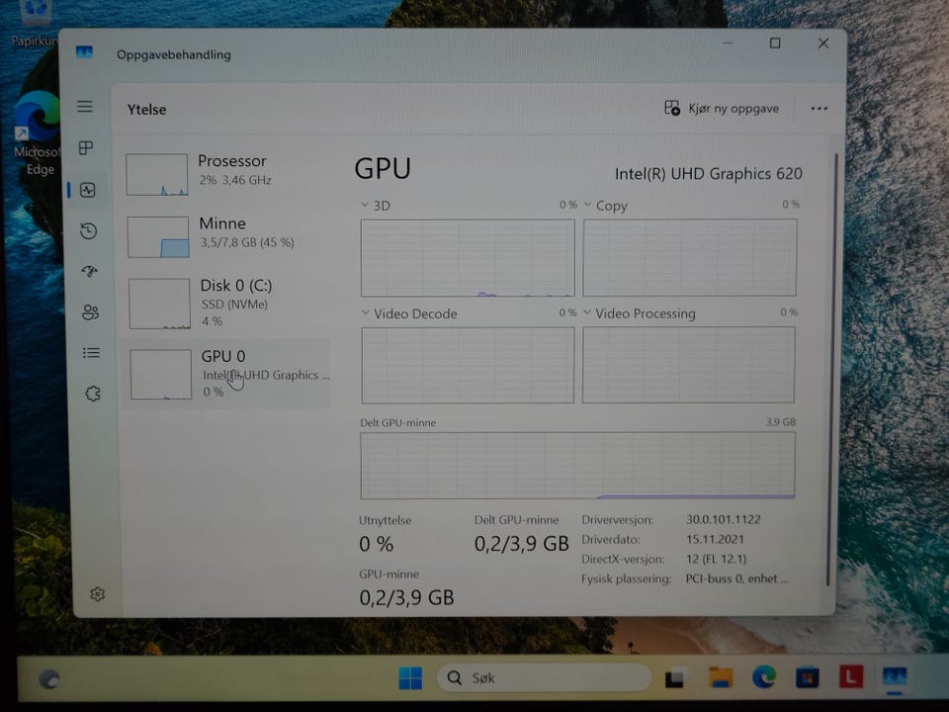
Task: Click the Delt GPU-minne 0,2/3,9 GB value
Action: point(521,544)
